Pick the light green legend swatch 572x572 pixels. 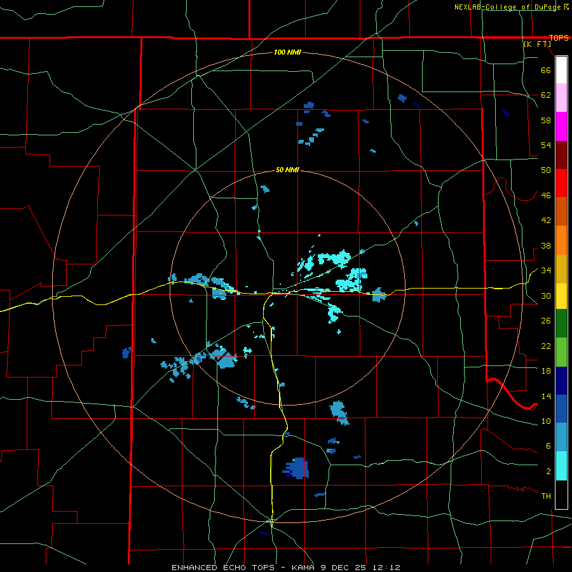click(x=561, y=352)
